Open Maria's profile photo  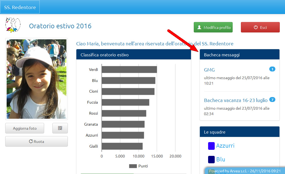point(37,79)
